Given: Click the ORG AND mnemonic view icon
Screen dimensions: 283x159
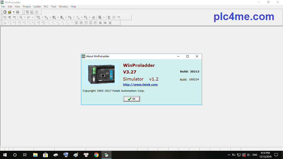Looking at the screenshot, I should 37,12.
